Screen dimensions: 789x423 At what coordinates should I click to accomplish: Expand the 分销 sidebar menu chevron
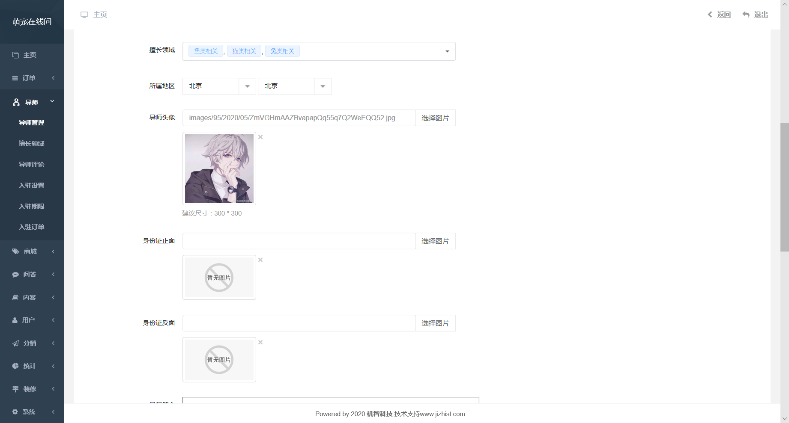coord(53,343)
